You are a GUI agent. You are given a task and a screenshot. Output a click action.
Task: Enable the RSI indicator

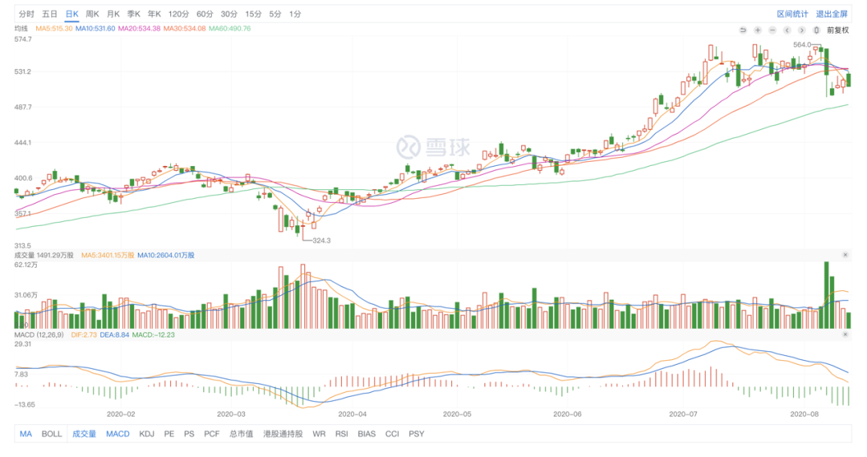pyautogui.click(x=341, y=434)
